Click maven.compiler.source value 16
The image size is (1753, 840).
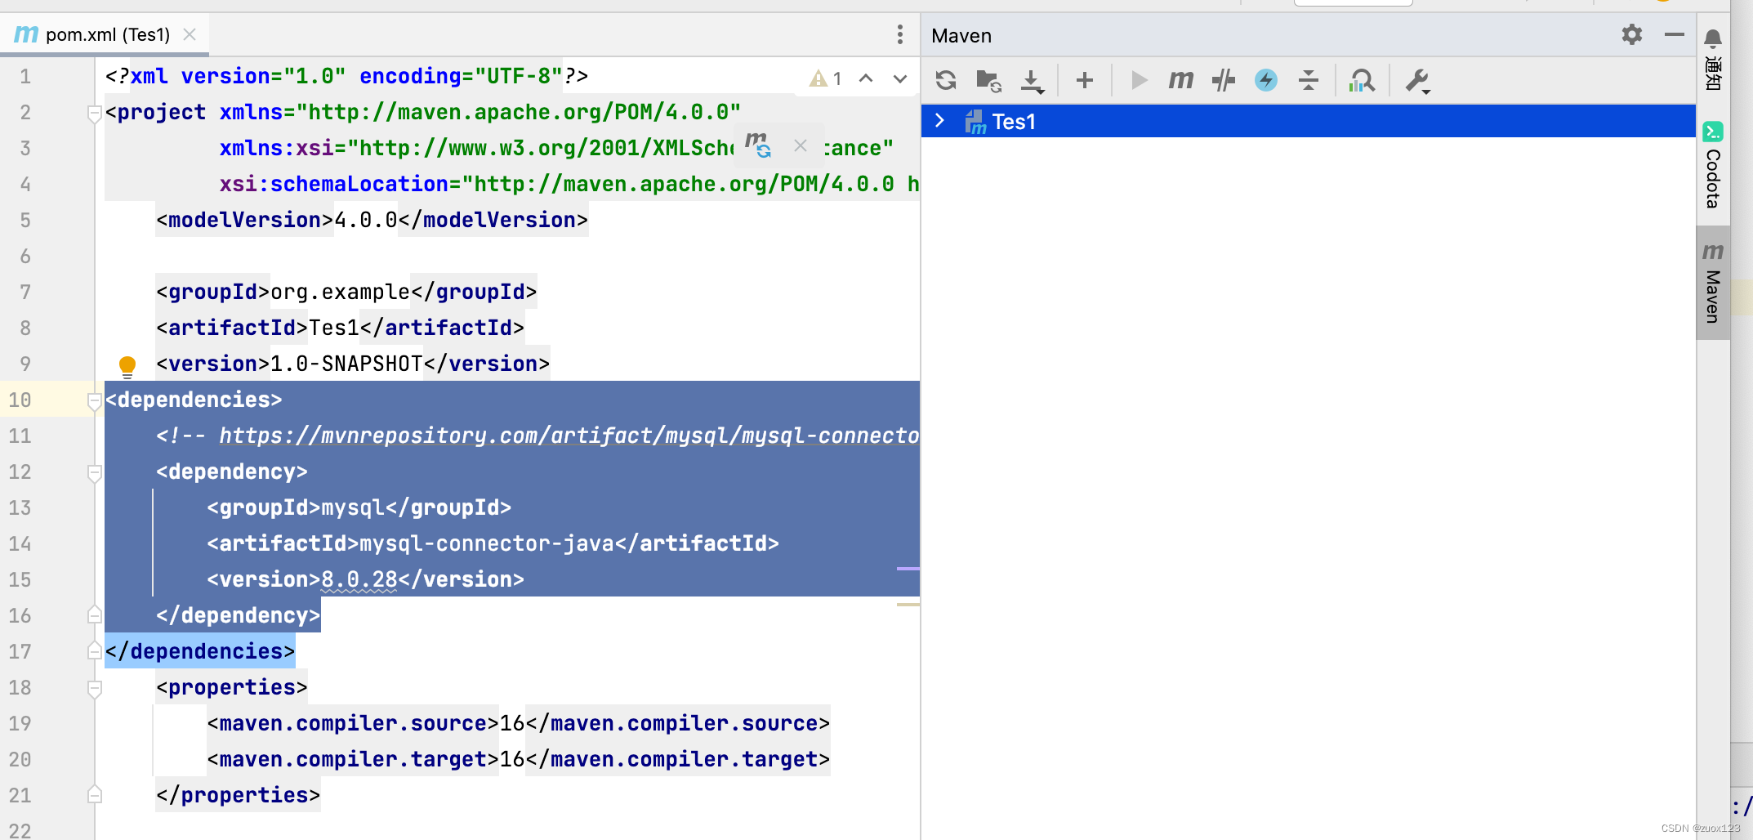coord(512,723)
